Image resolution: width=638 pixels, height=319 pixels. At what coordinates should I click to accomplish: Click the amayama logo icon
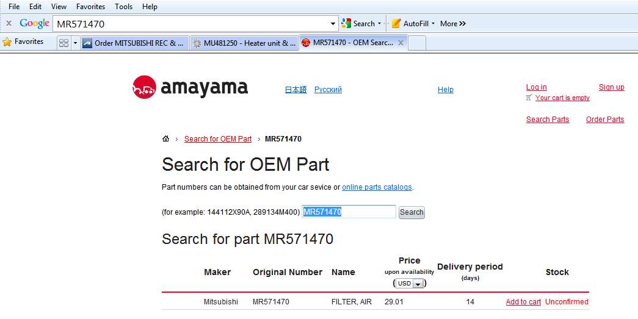[144, 87]
